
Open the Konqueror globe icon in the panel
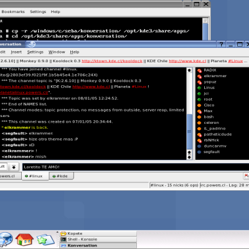tap(6, 240)
